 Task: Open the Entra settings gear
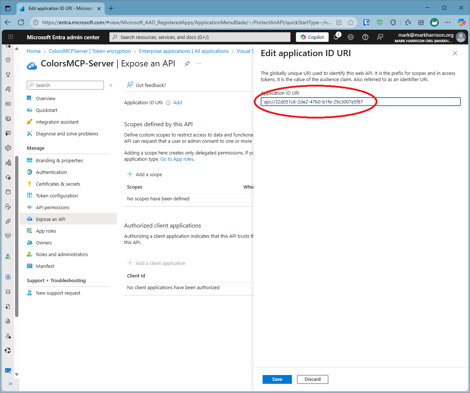click(x=350, y=37)
